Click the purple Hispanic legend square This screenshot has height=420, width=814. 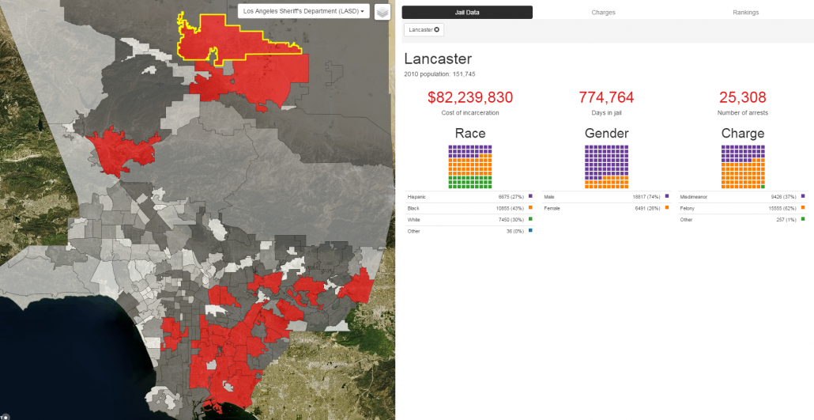click(x=530, y=196)
